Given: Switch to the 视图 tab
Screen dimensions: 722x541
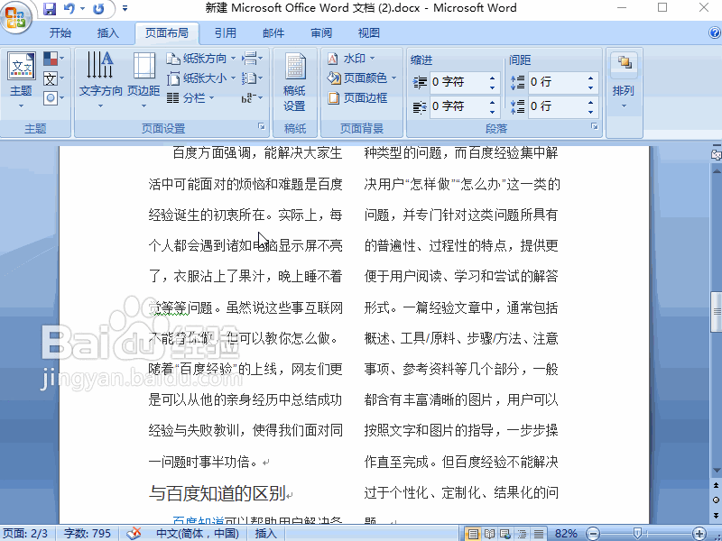Looking at the screenshot, I should (x=369, y=33).
